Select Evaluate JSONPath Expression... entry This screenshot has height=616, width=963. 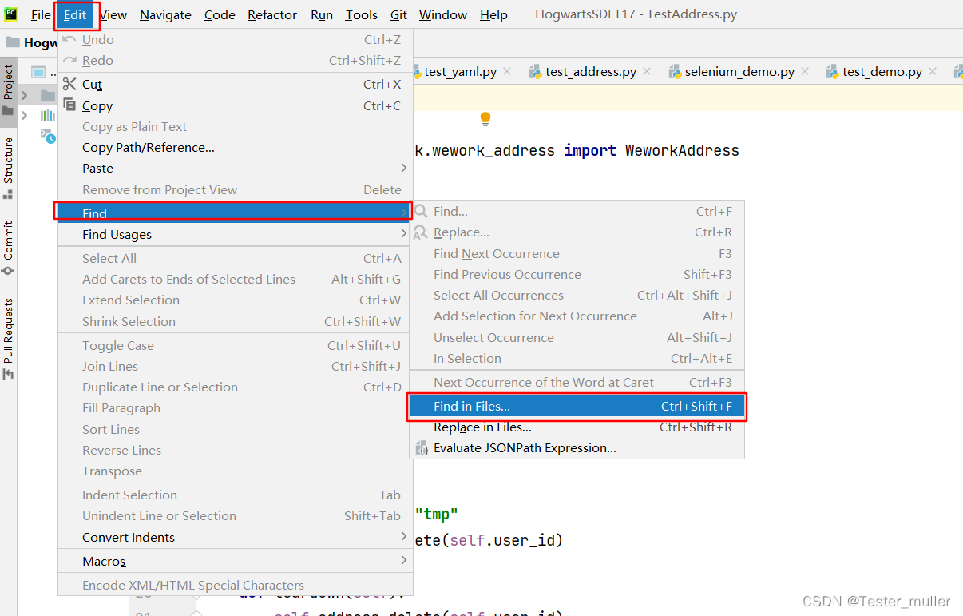[577, 448]
